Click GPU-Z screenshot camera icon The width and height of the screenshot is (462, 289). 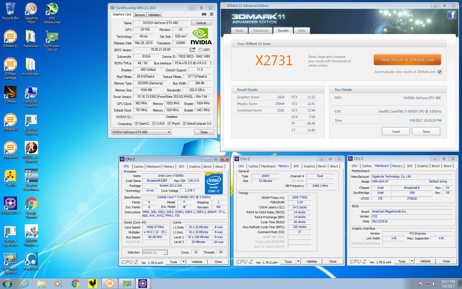coord(204,14)
